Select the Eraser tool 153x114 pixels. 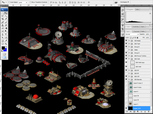[3, 28]
